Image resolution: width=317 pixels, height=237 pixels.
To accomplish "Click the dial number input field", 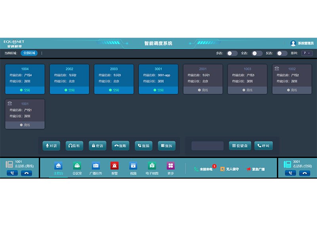I will (207, 146).
